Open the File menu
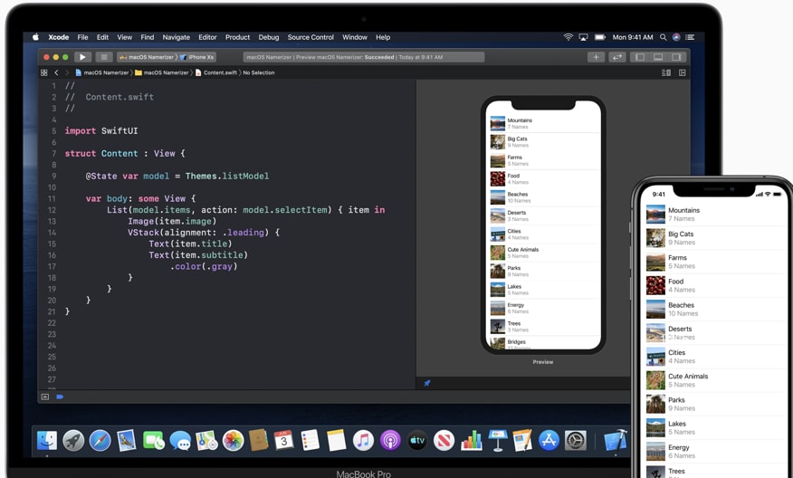The width and height of the screenshot is (793, 478). point(82,37)
